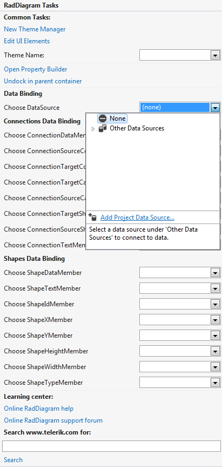Open the ShapeIdMember dropdown
The height and width of the screenshot is (467, 222).
pos(215,304)
